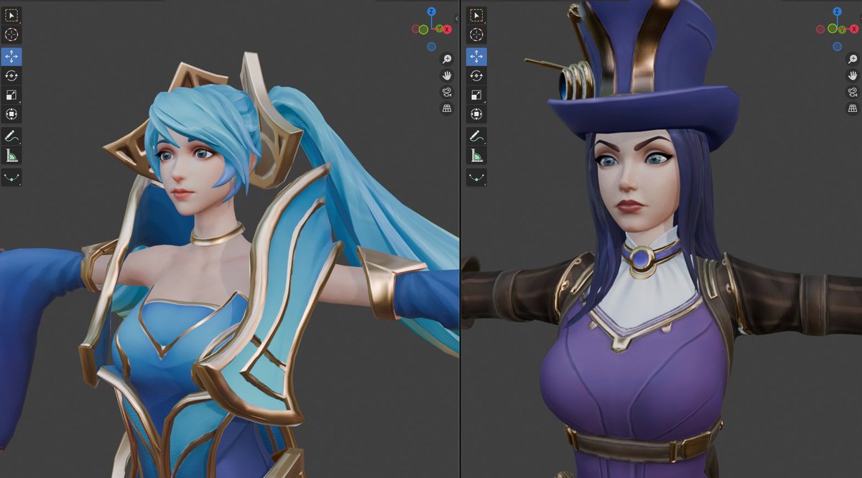Activate the 3D Cursor tool in right viewport
Viewport: 862px width, 478px height.
point(476,34)
